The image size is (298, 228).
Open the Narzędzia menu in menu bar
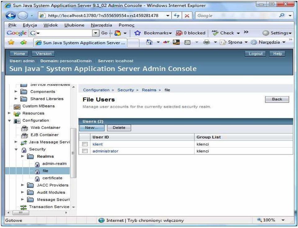point(101,25)
